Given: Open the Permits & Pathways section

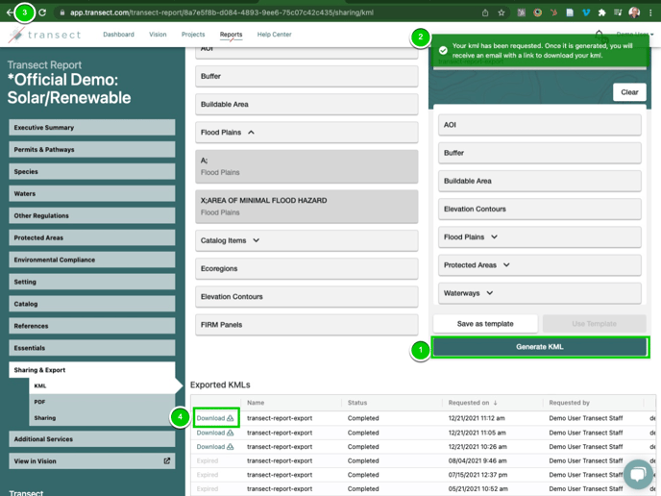Looking at the screenshot, I should click(x=92, y=149).
